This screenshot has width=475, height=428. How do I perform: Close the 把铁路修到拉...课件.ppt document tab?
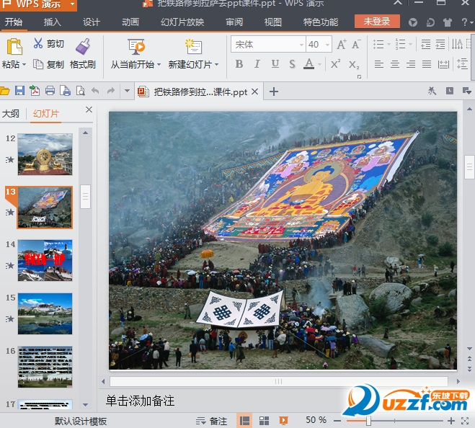pyautogui.click(x=255, y=92)
